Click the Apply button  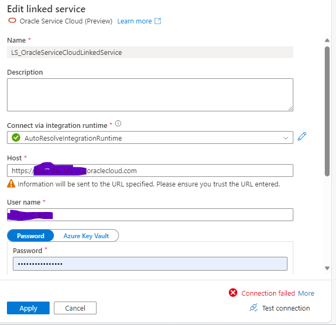click(28, 308)
